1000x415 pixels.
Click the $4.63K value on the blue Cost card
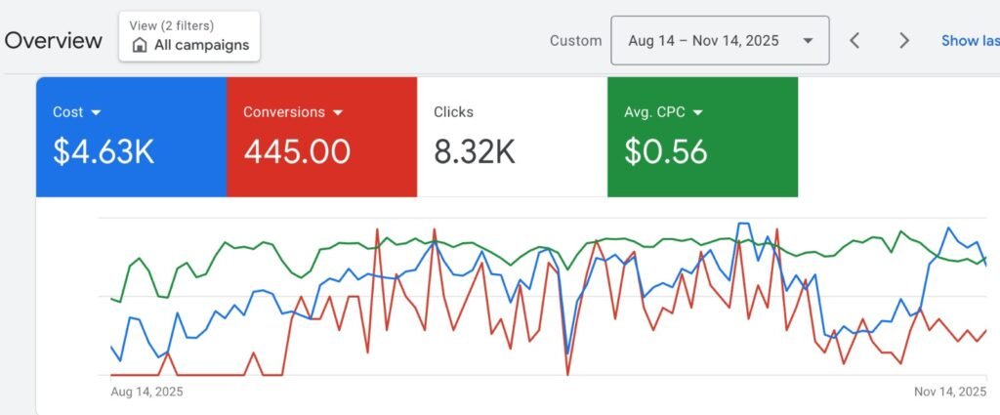click(104, 152)
